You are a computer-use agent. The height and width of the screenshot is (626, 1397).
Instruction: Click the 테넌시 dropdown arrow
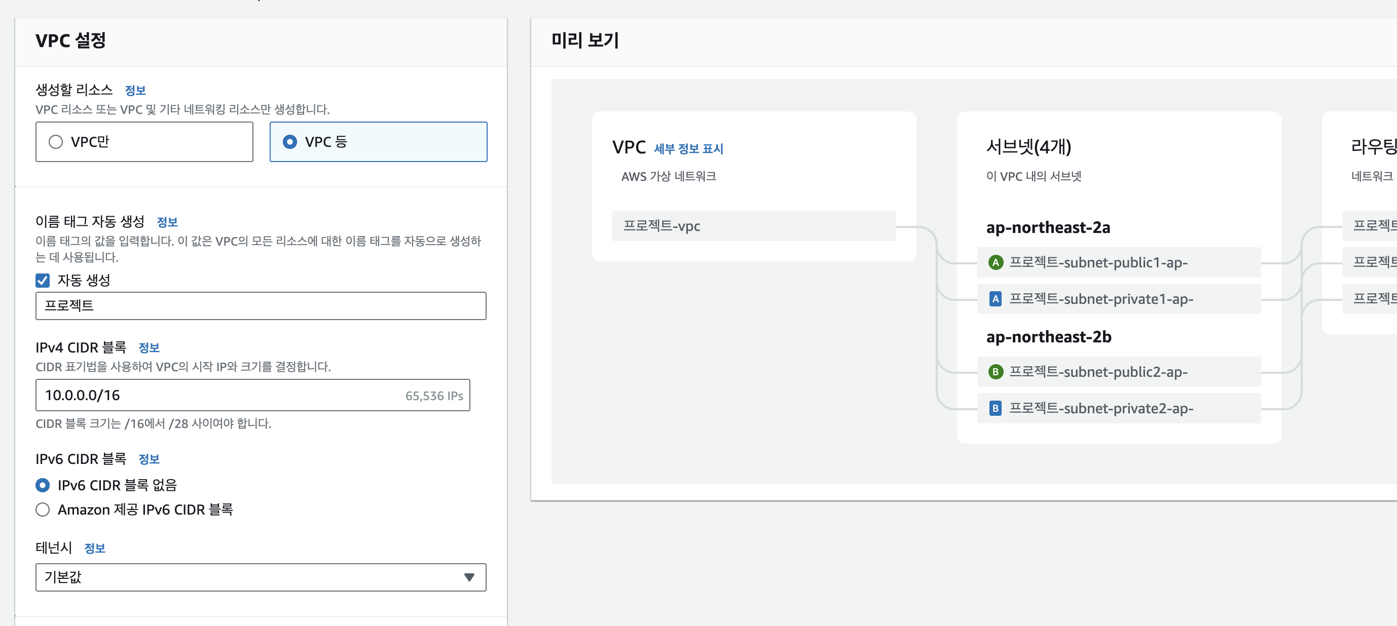[x=469, y=577]
